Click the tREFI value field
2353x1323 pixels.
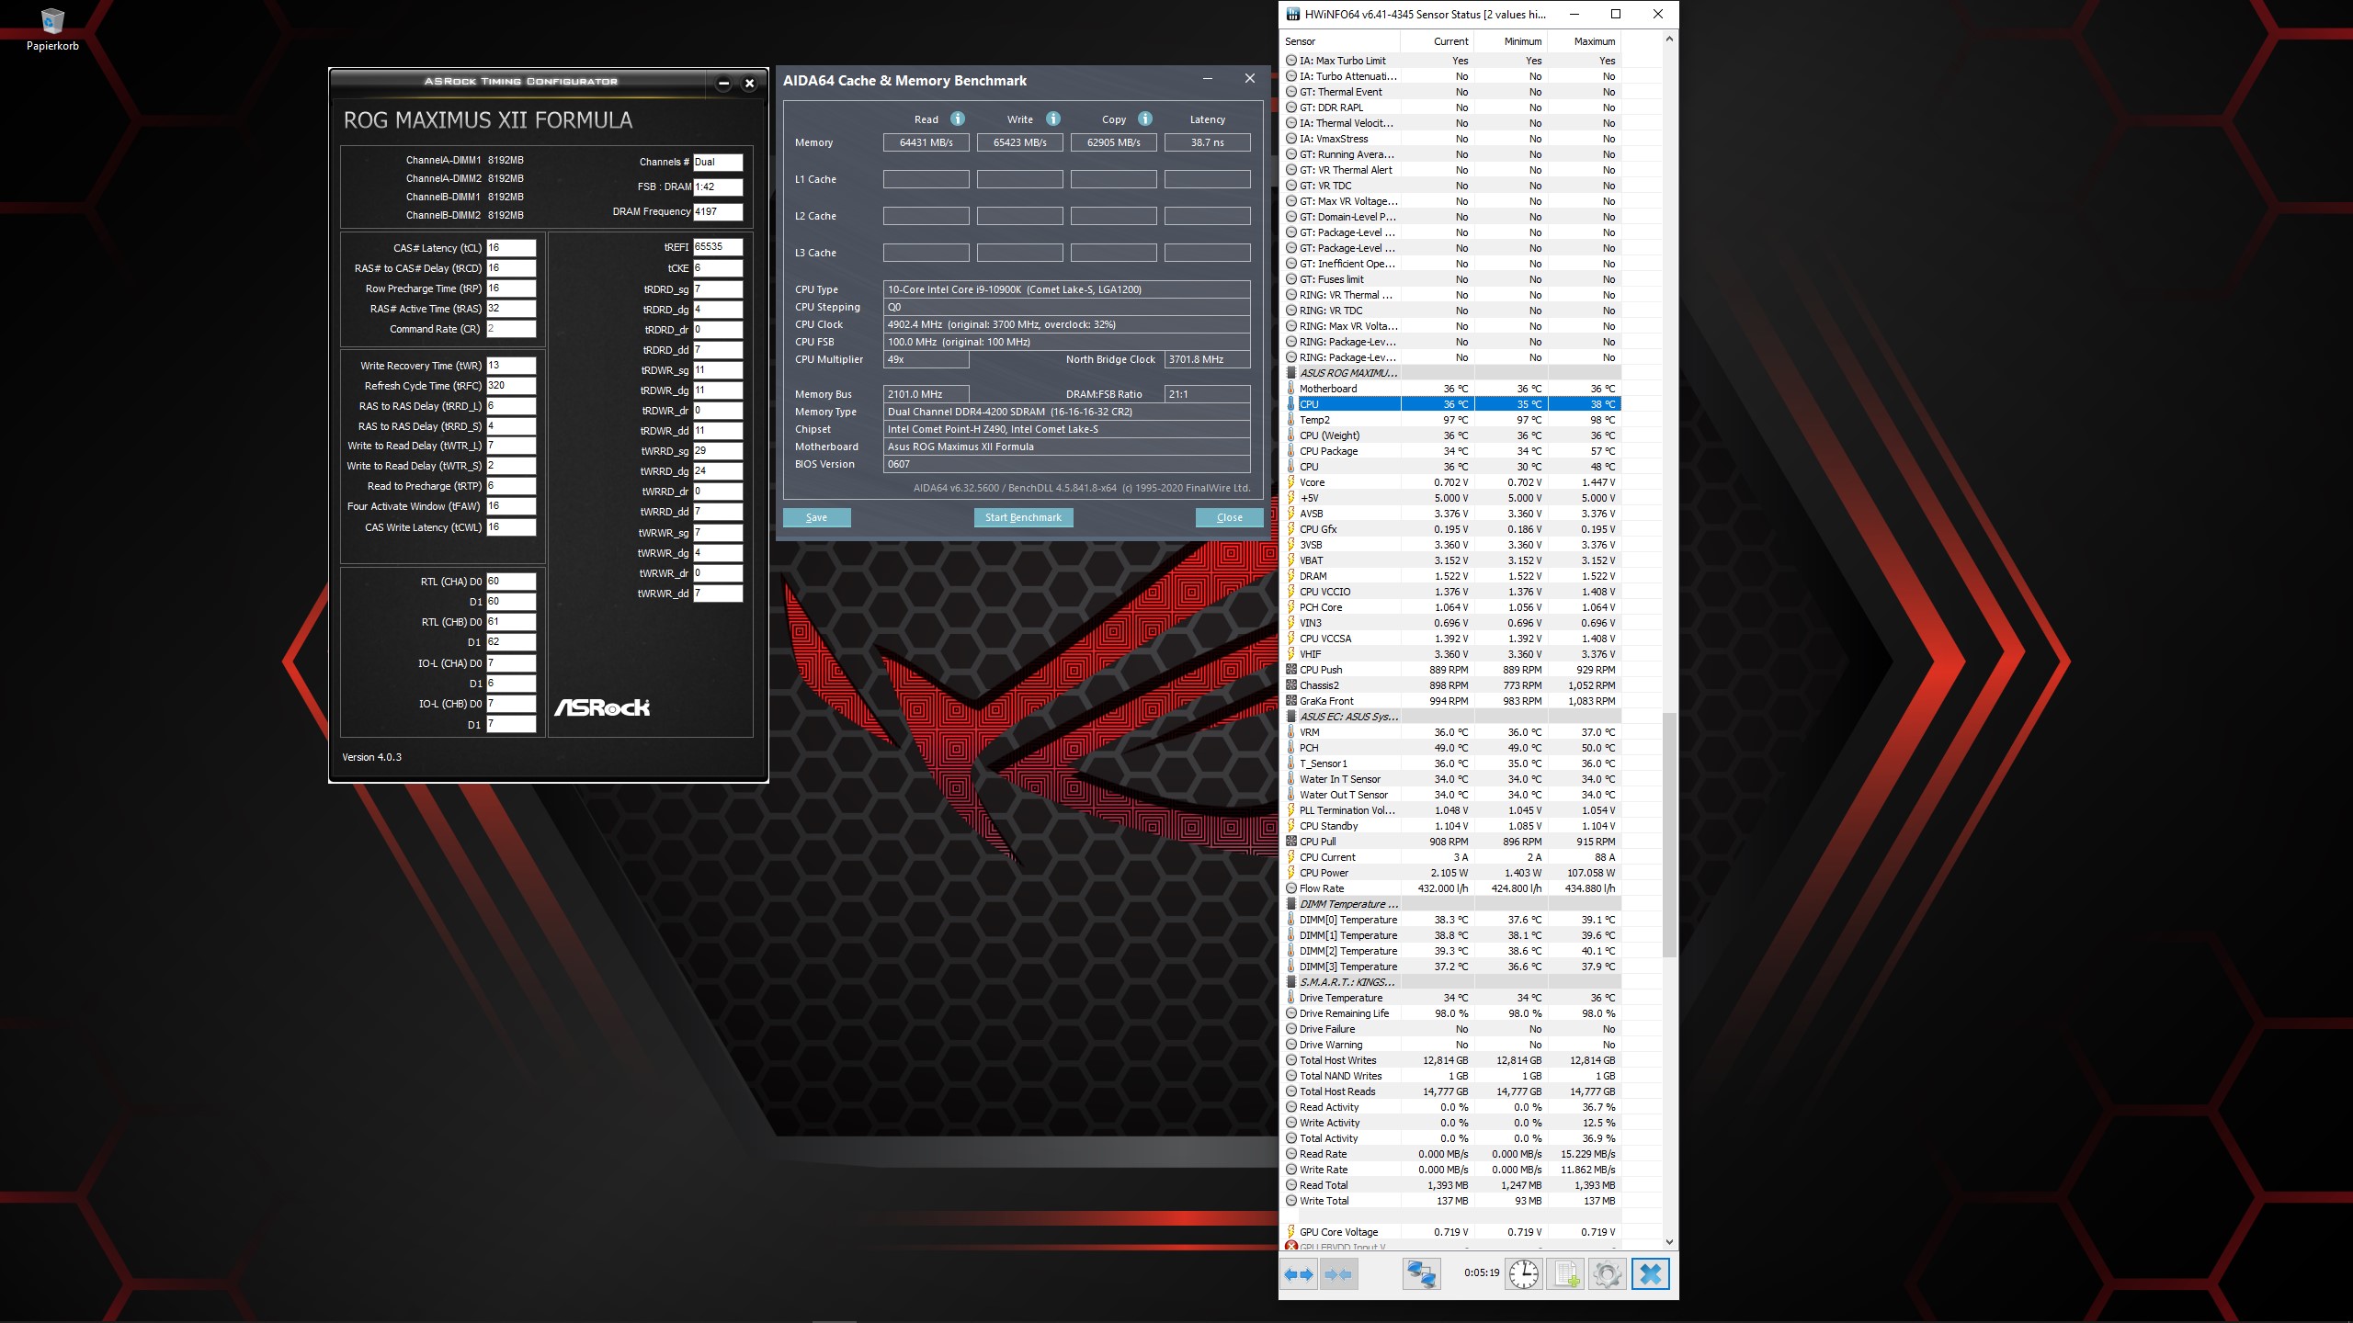tap(717, 247)
